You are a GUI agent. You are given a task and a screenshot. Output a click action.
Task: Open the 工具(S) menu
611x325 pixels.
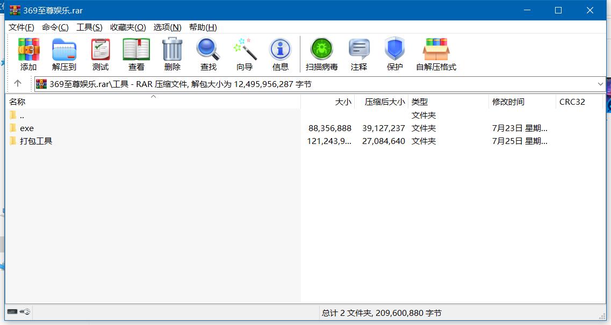tap(89, 27)
